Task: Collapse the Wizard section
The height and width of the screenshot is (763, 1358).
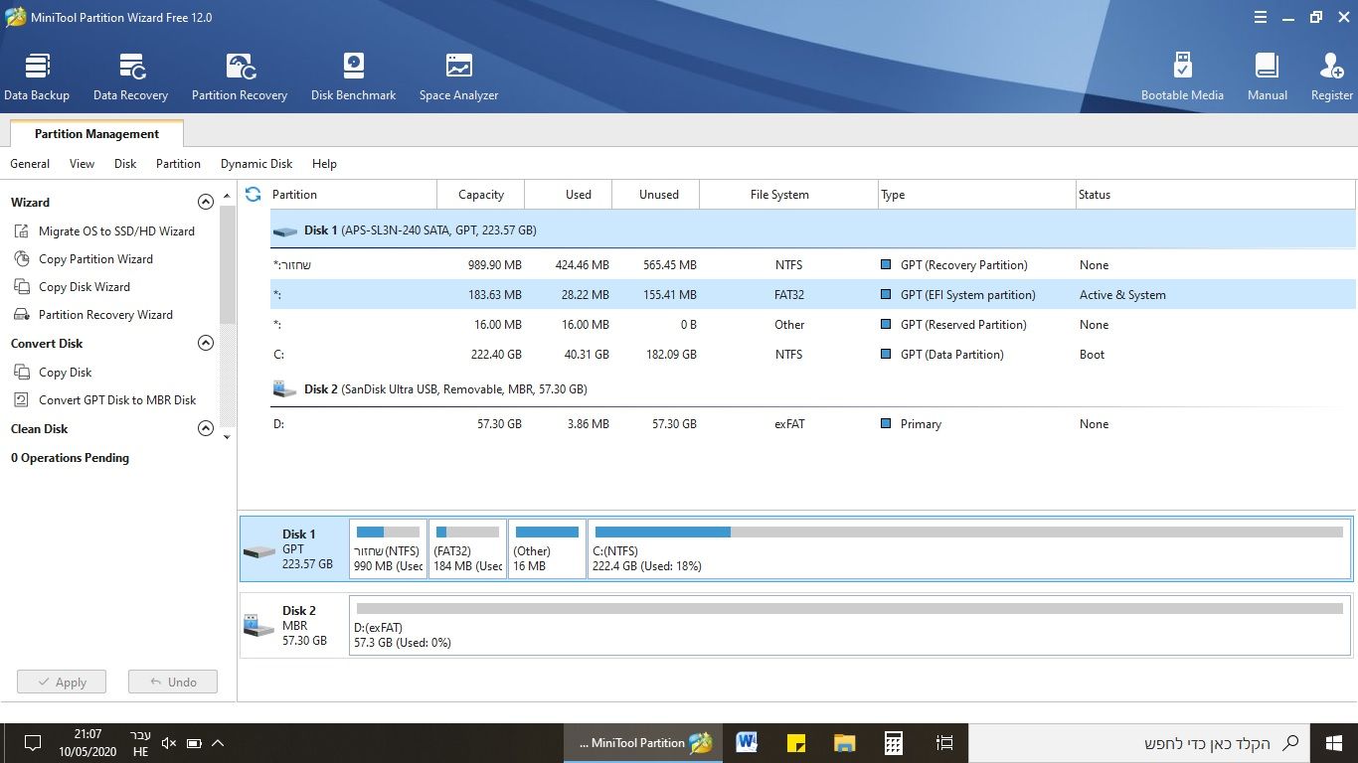Action: click(x=206, y=202)
